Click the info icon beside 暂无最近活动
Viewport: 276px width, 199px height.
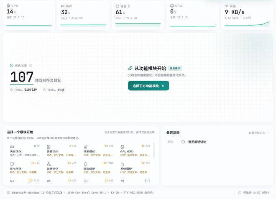(183, 142)
